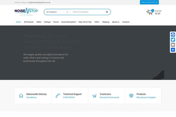Screen dimensions: 176x117
Task: Click the cart item count badge
Action: coord(153,11)
